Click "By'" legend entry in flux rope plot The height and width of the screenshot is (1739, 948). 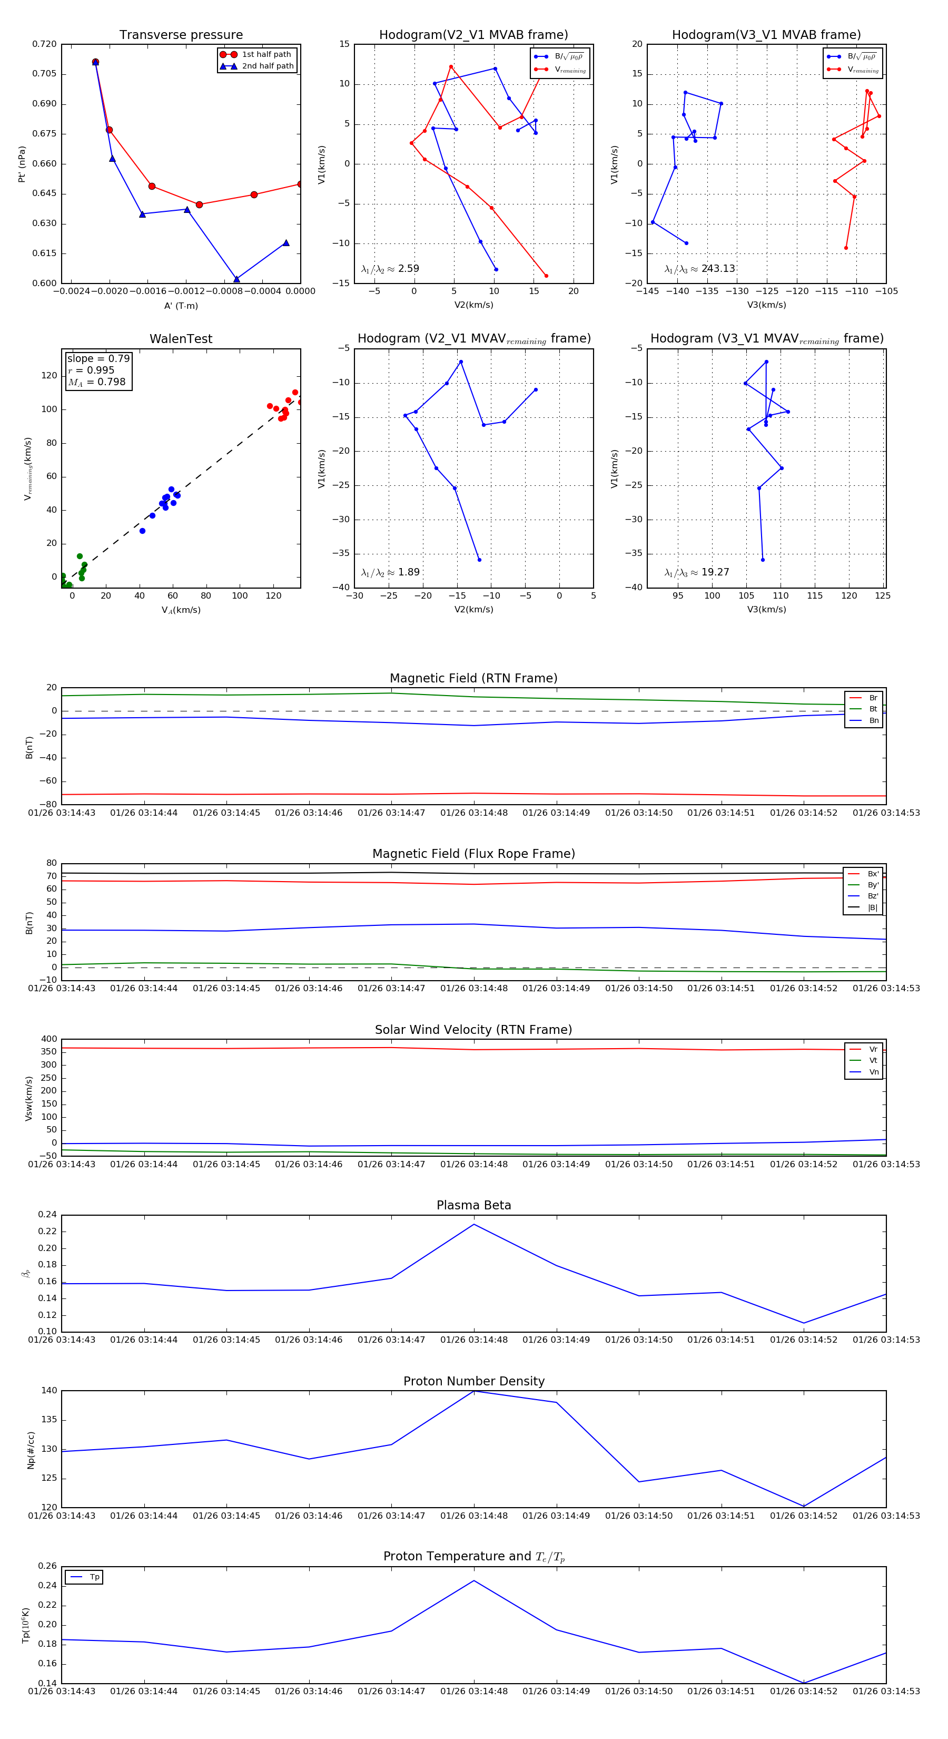[x=864, y=885]
